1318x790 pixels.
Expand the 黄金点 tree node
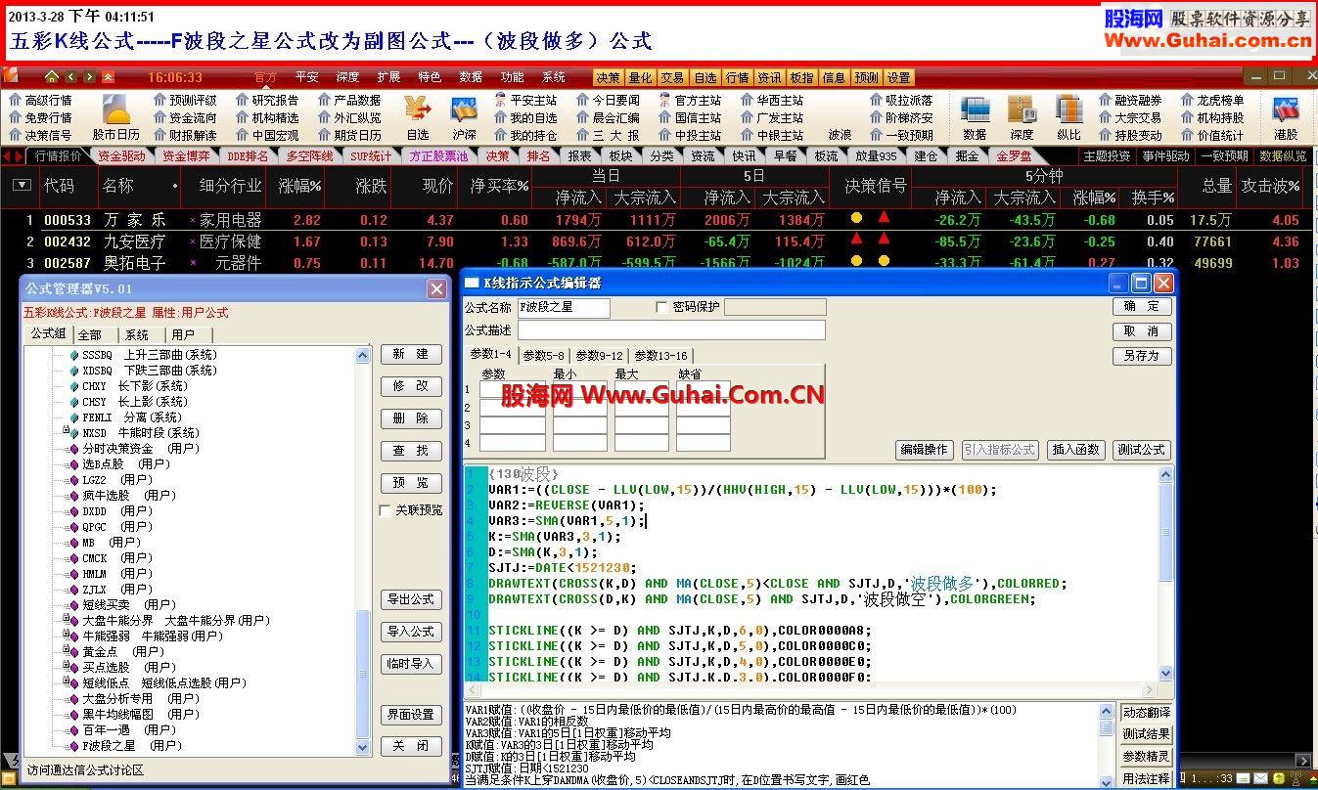coord(66,651)
